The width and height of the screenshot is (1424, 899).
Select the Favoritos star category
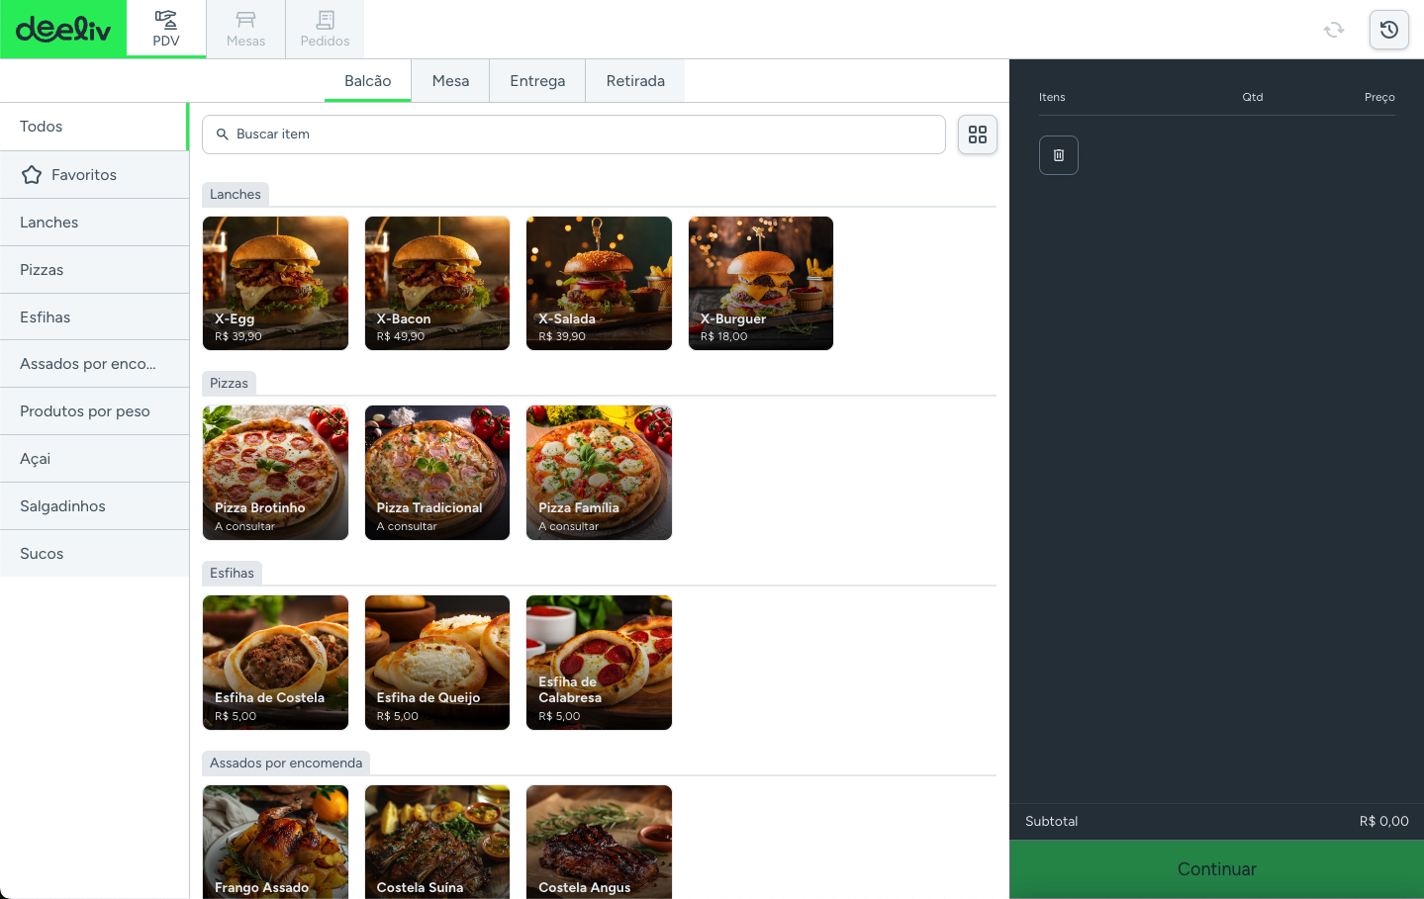[94, 175]
